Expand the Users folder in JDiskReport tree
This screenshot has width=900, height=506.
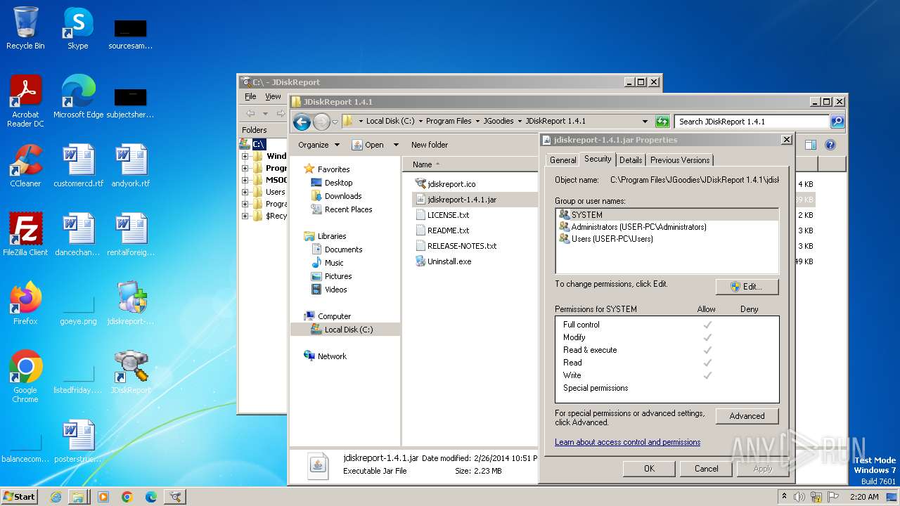tap(245, 192)
